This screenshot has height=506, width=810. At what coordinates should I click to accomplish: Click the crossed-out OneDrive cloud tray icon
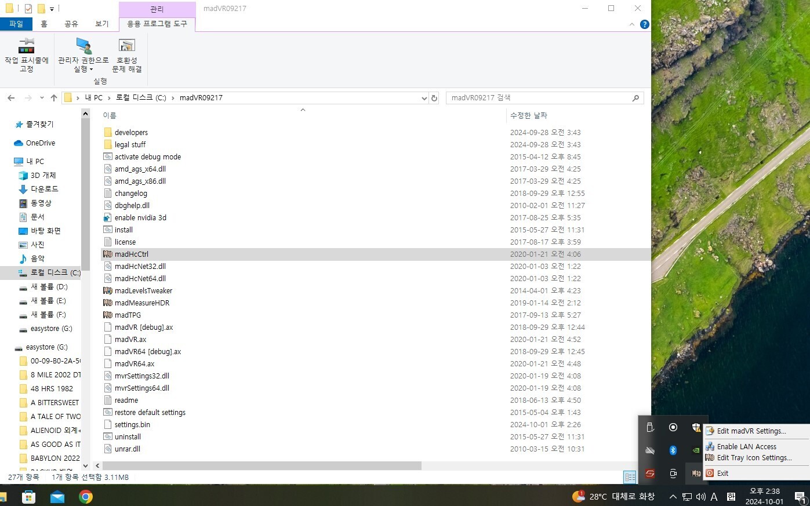[650, 450]
